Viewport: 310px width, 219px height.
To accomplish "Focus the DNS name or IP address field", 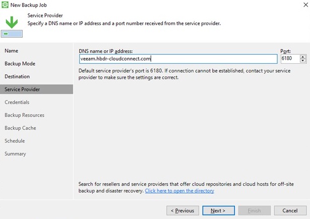I will (178, 59).
